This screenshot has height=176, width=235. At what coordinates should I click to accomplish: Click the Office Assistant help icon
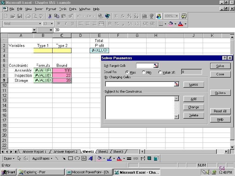184,16
